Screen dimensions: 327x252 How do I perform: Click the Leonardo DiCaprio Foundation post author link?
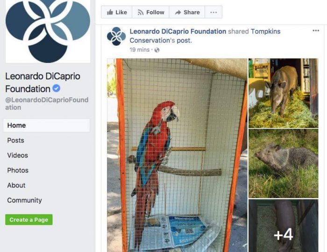tap(178, 31)
